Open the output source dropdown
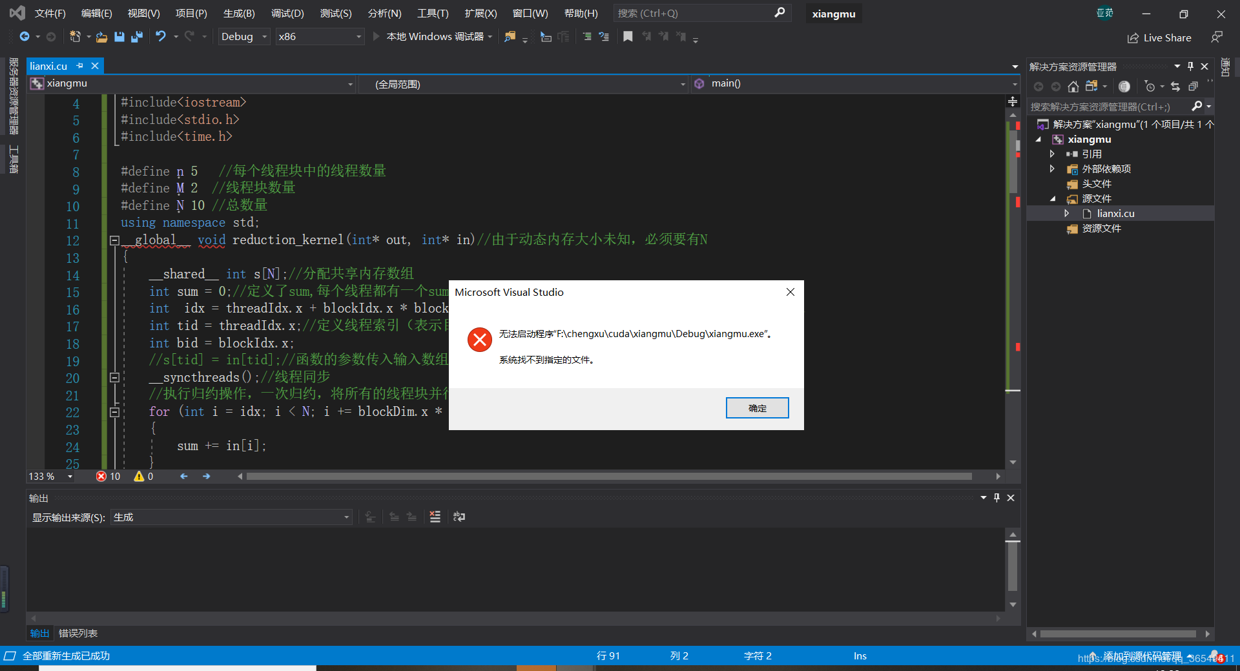Viewport: 1240px width, 671px height. [x=231, y=517]
